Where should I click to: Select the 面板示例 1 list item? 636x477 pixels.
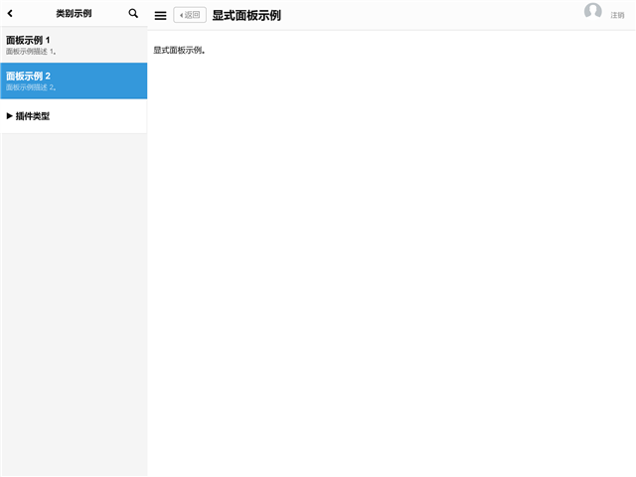pos(28,40)
